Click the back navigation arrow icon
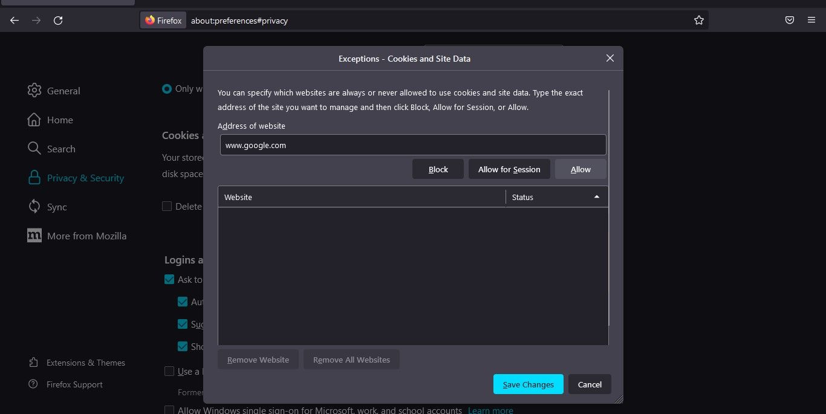This screenshot has height=414, width=826. click(14, 20)
